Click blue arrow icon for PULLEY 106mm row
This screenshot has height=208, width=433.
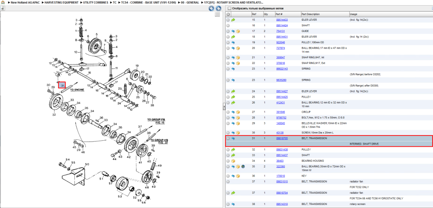233,42
